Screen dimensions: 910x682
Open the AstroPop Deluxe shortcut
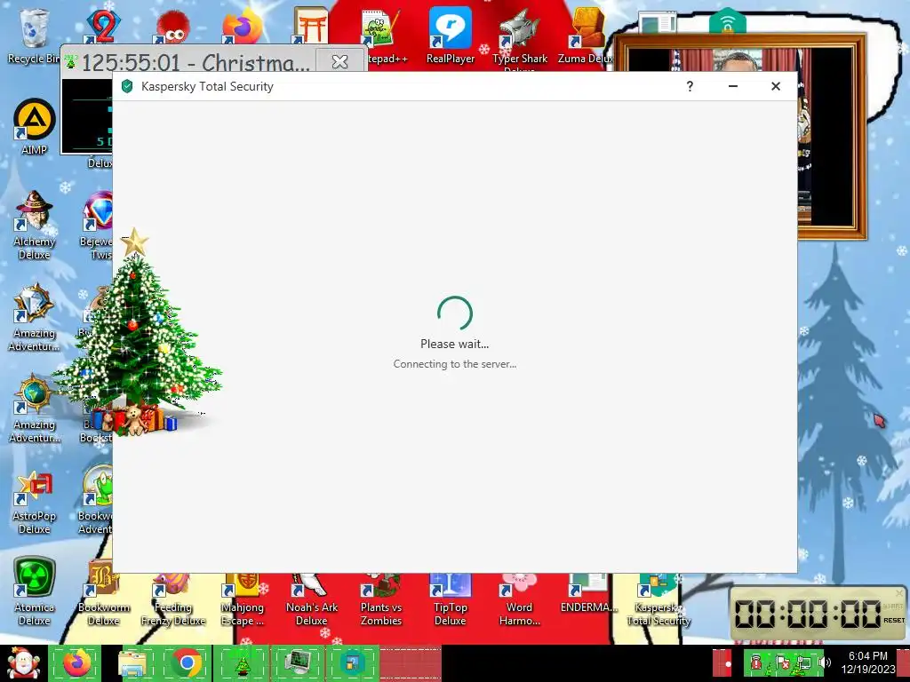click(34, 503)
